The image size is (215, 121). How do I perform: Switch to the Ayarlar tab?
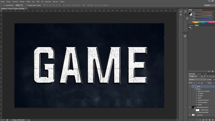[191, 26]
